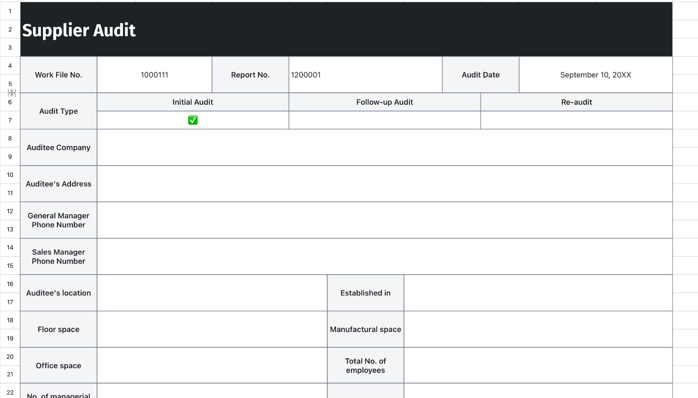Select row header 7

(x=10, y=120)
